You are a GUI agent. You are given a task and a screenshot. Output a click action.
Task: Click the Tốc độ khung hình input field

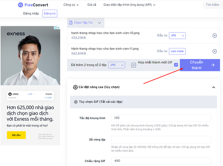pyautogui.click(x=161, y=118)
